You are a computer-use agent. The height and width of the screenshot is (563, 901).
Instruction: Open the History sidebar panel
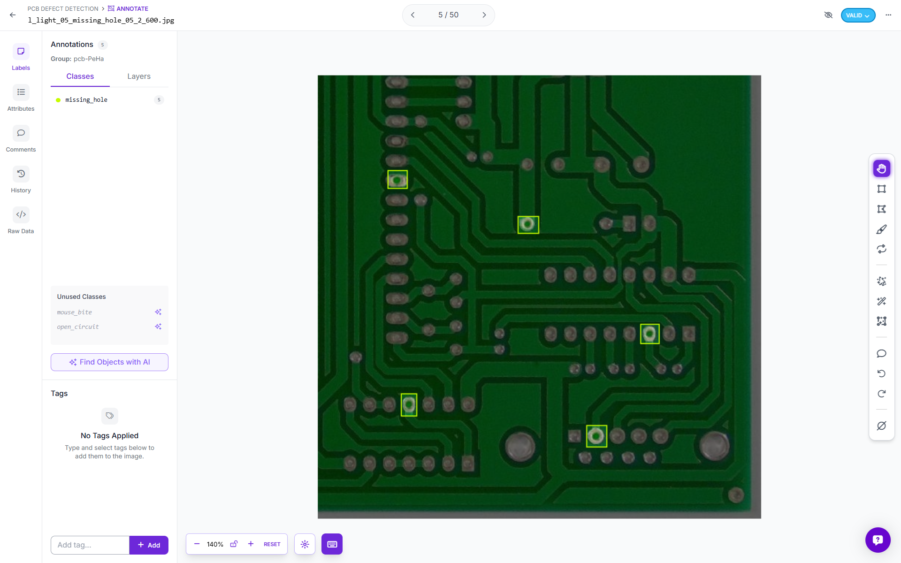tap(21, 180)
